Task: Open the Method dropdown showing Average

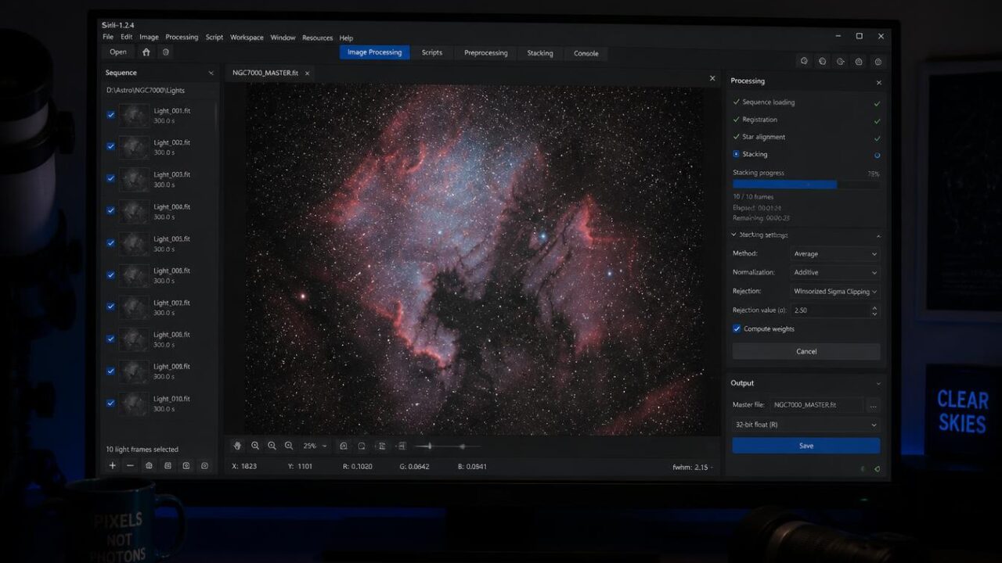Action: (835, 254)
